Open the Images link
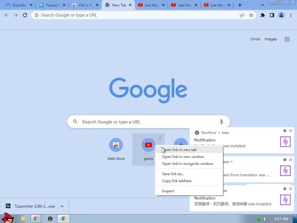Image resolution: width=297 pixels, height=223 pixels. coord(271,39)
